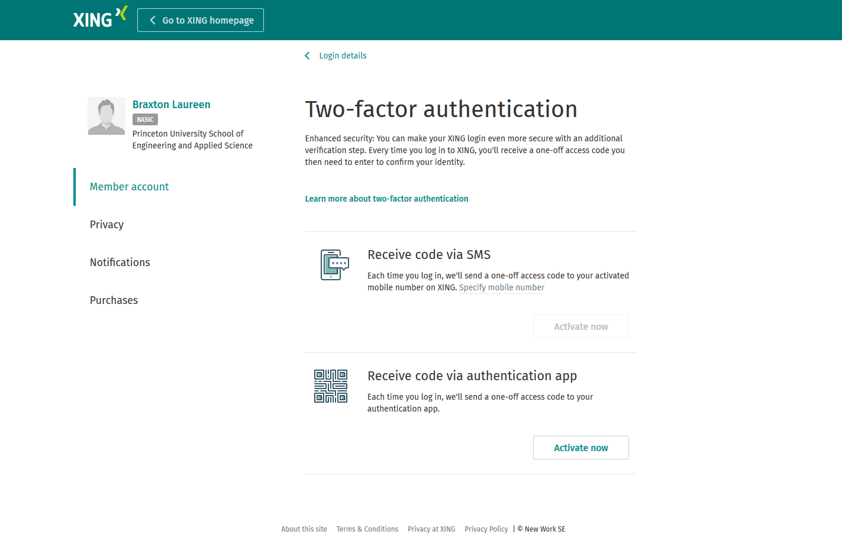Click the Go to XING homepage button
Viewport: 842px width, 544px height.
click(201, 20)
